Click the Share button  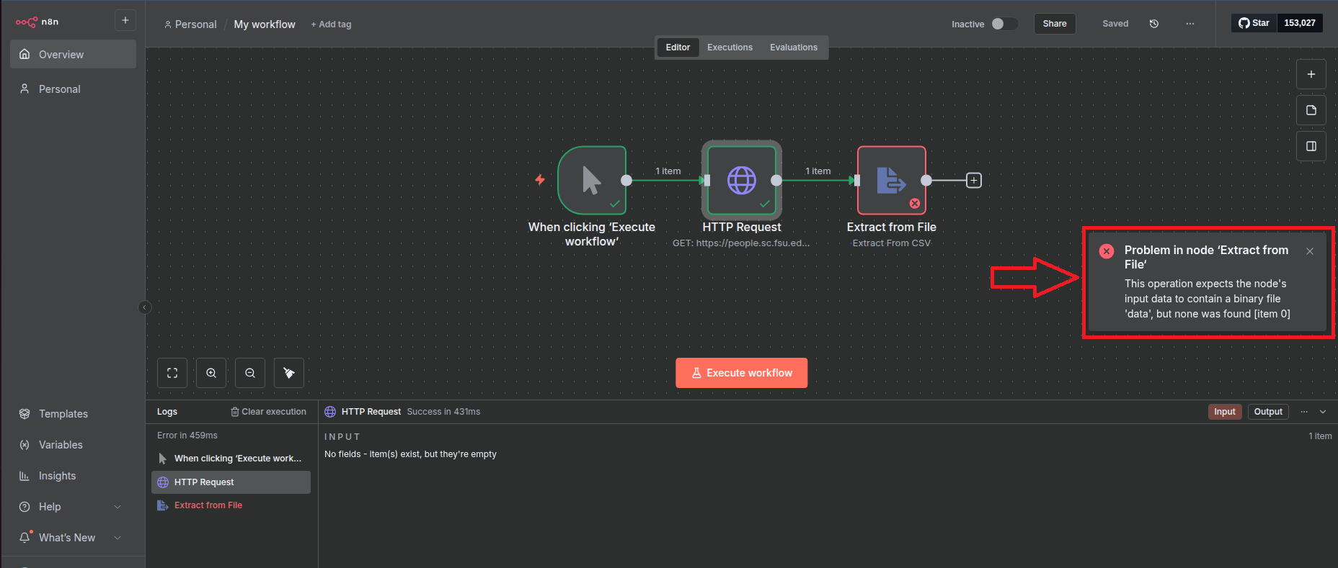pos(1054,24)
